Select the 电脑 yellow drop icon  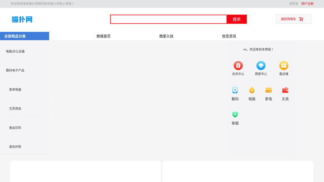(x=252, y=90)
